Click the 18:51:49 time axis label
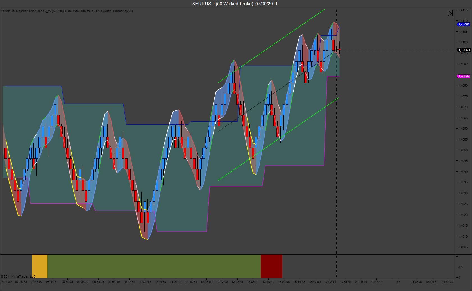The image size is (472, 291). coord(346,282)
